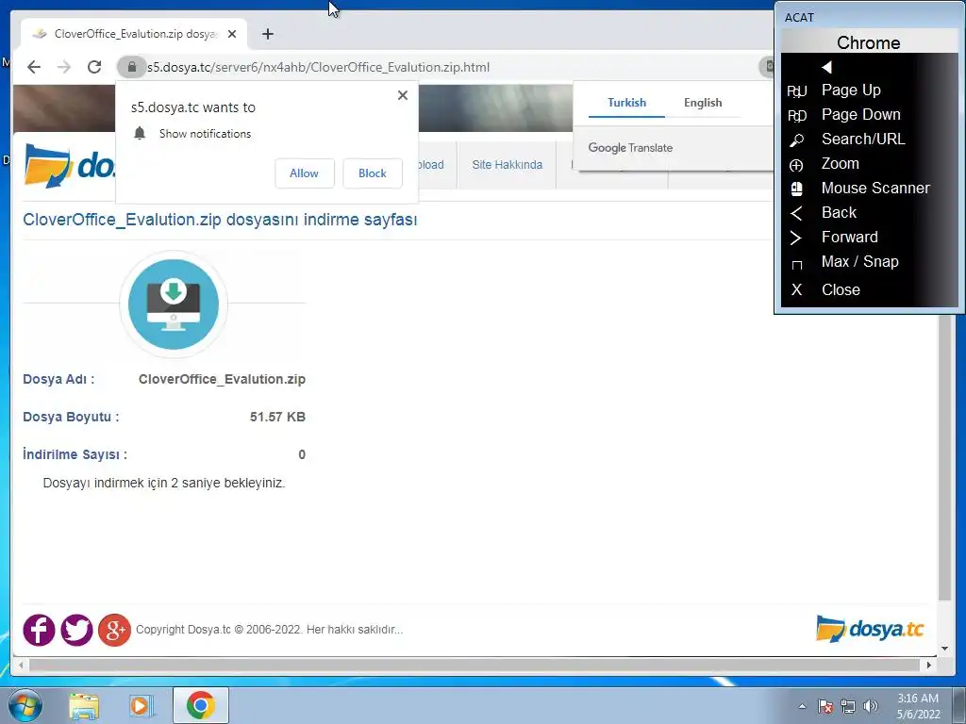Click the footer dosya.tc logo
This screenshot has width=966, height=724.
(x=870, y=629)
